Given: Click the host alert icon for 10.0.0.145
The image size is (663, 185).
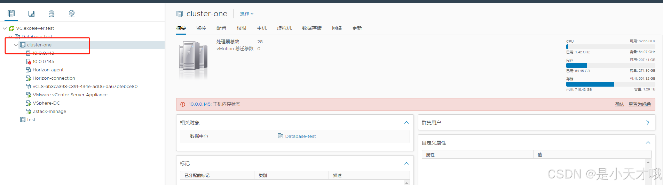Looking at the screenshot, I should coord(29,62).
